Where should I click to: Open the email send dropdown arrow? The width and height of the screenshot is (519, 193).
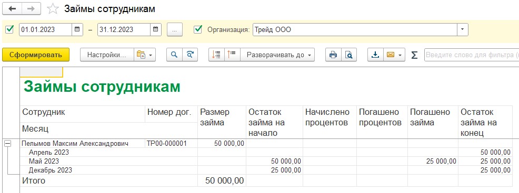pyautogui.click(x=401, y=55)
